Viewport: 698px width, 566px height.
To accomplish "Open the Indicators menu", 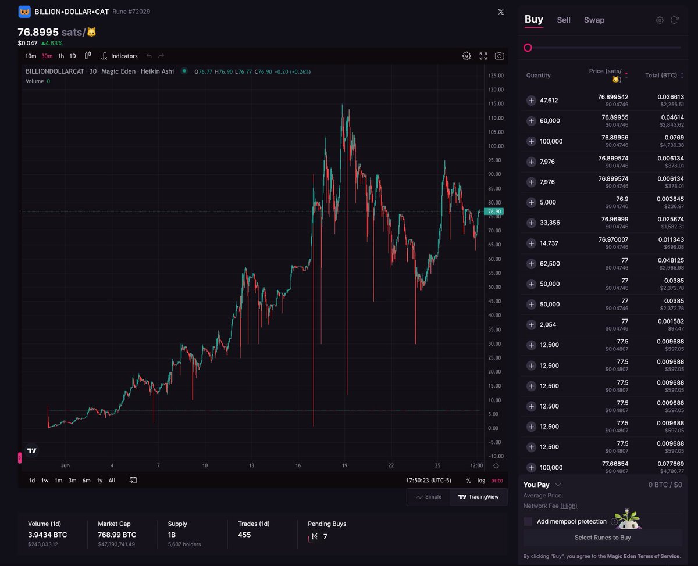I will coord(119,56).
